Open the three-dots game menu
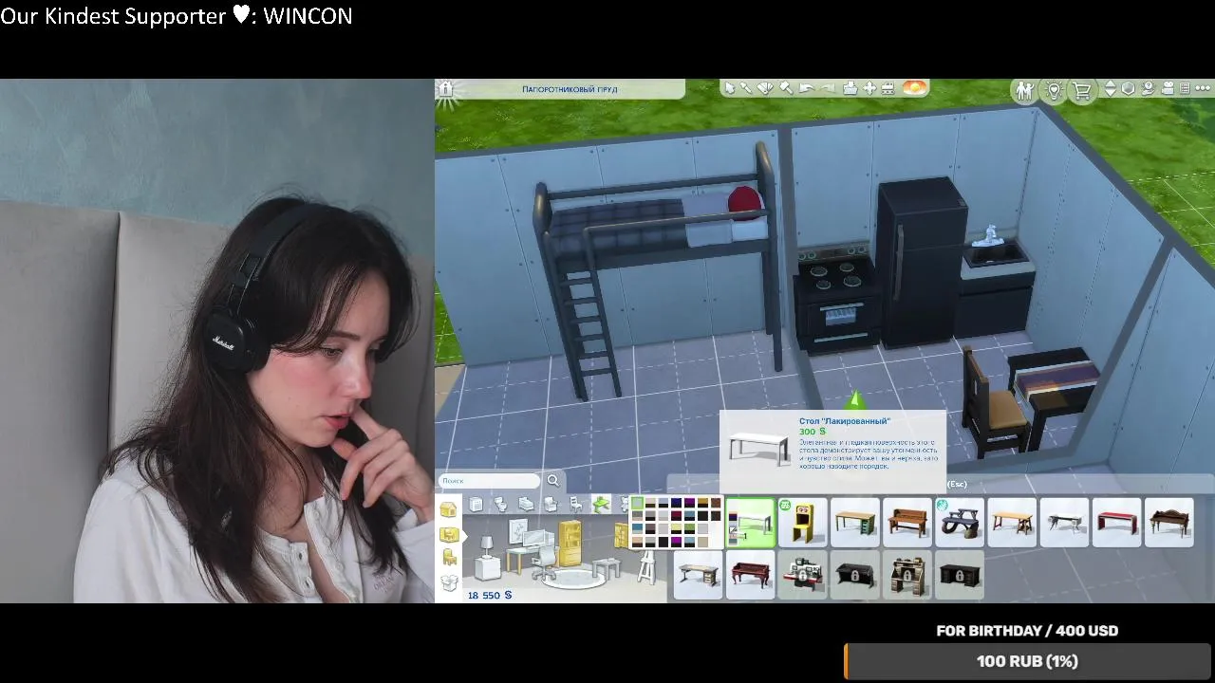Viewport: 1215px width, 683px height. click(1202, 89)
